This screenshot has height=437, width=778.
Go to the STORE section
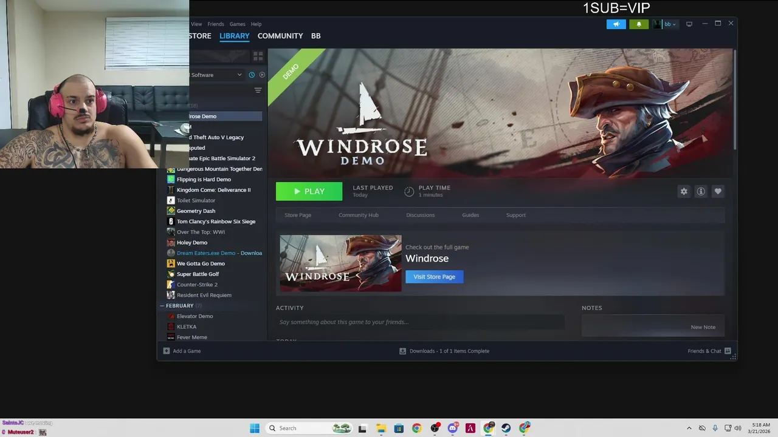[200, 36]
